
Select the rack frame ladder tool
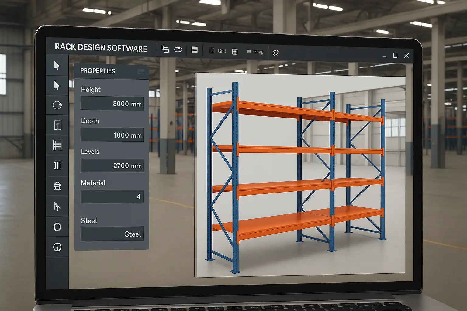pyautogui.click(x=57, y=145)
